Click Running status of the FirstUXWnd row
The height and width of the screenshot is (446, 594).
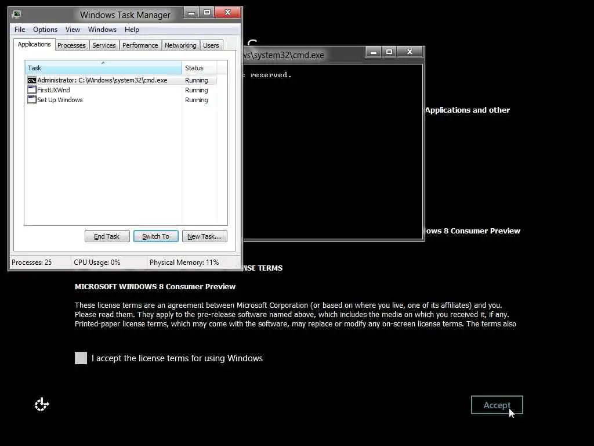coord(196,90)
